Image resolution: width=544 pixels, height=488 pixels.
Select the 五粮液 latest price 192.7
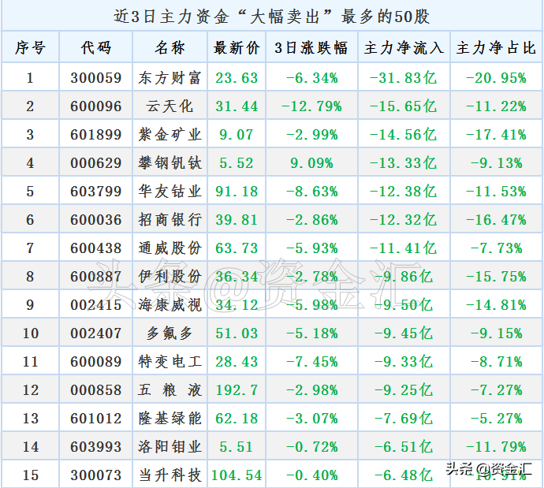click(x=237, y=390)
